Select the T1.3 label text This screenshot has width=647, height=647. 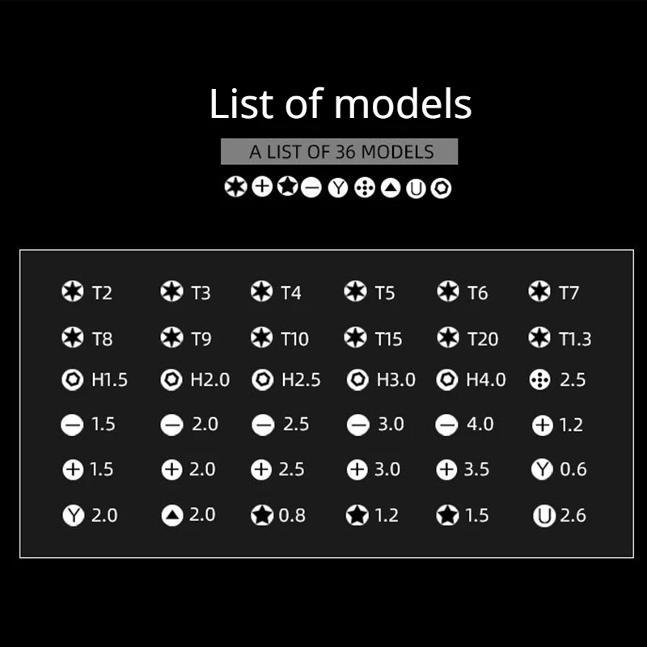[x=575, y=339]
